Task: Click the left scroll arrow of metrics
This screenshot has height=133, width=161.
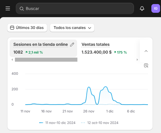Action: pyautogui.click(x=12, y=59)
